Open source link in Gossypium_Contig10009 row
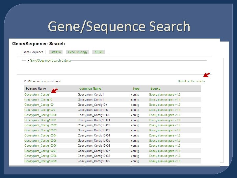 165,161
